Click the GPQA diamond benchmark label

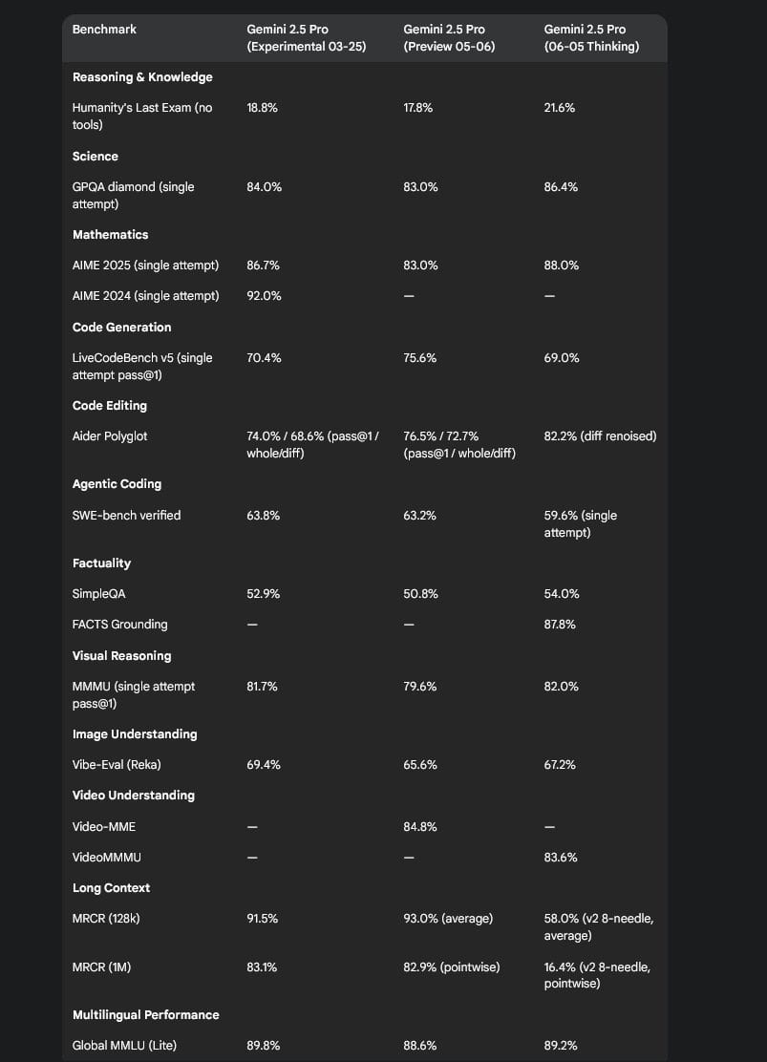[133, 195]
